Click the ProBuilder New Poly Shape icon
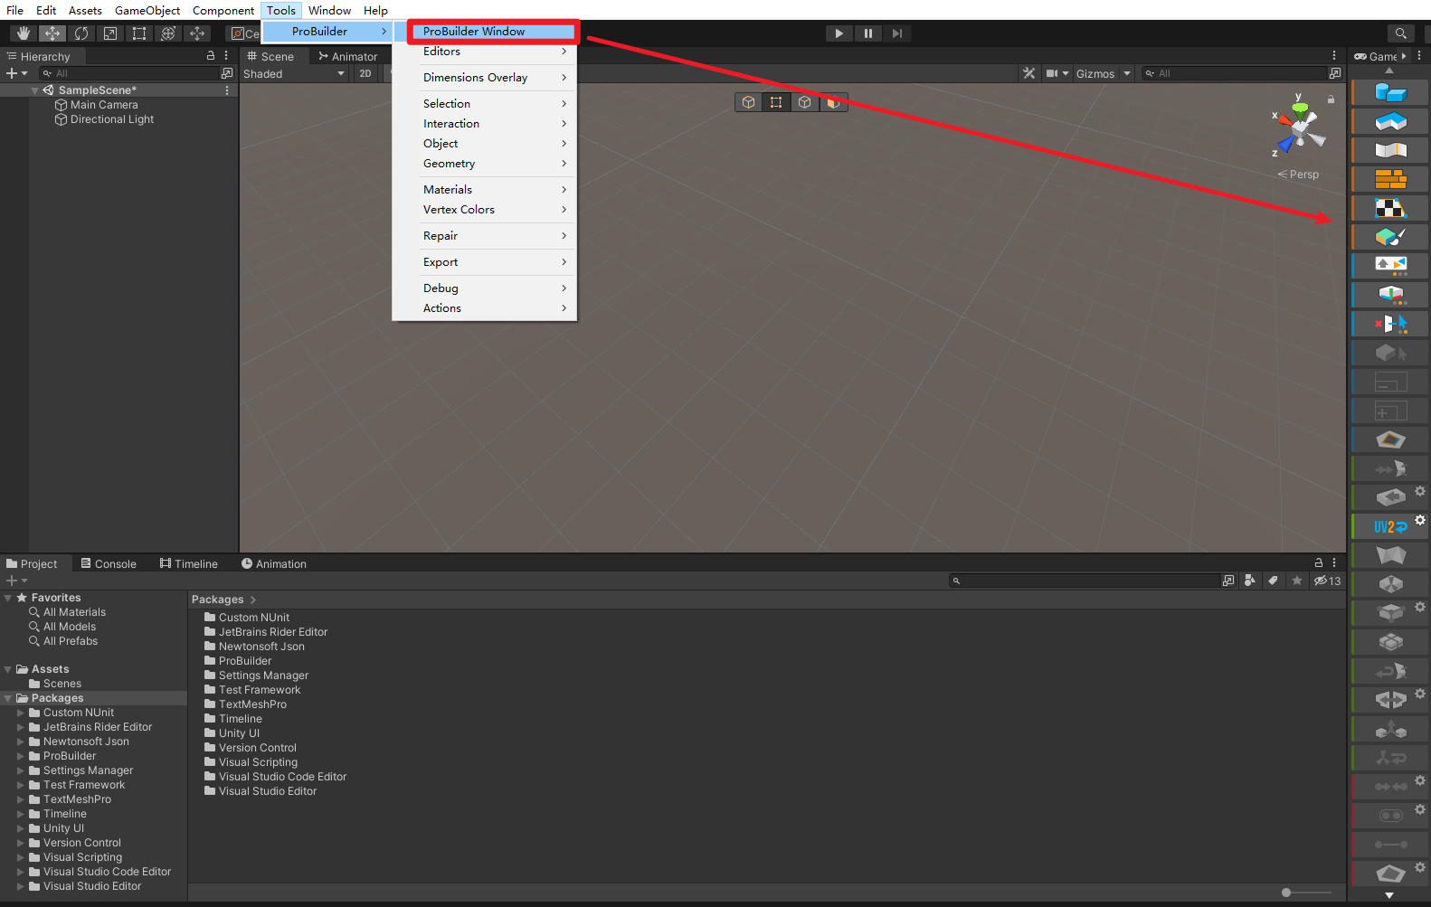This screenshot has width=1431, height=907. click(1390, 121)
